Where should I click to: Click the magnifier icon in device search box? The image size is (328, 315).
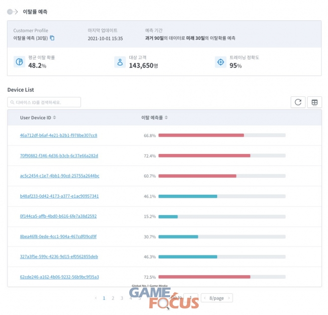pos(12,102)
